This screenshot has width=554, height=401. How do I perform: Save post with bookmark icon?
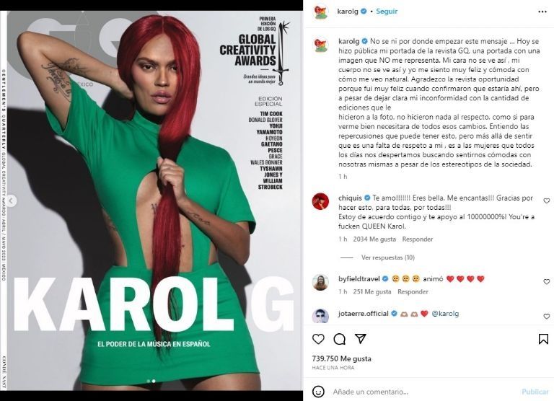[543, 339]
